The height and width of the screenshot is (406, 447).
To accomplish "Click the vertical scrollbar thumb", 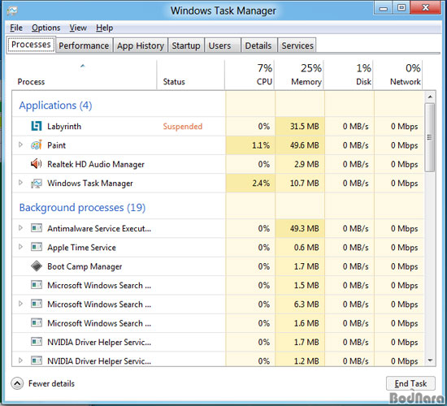I will point(430,137).
